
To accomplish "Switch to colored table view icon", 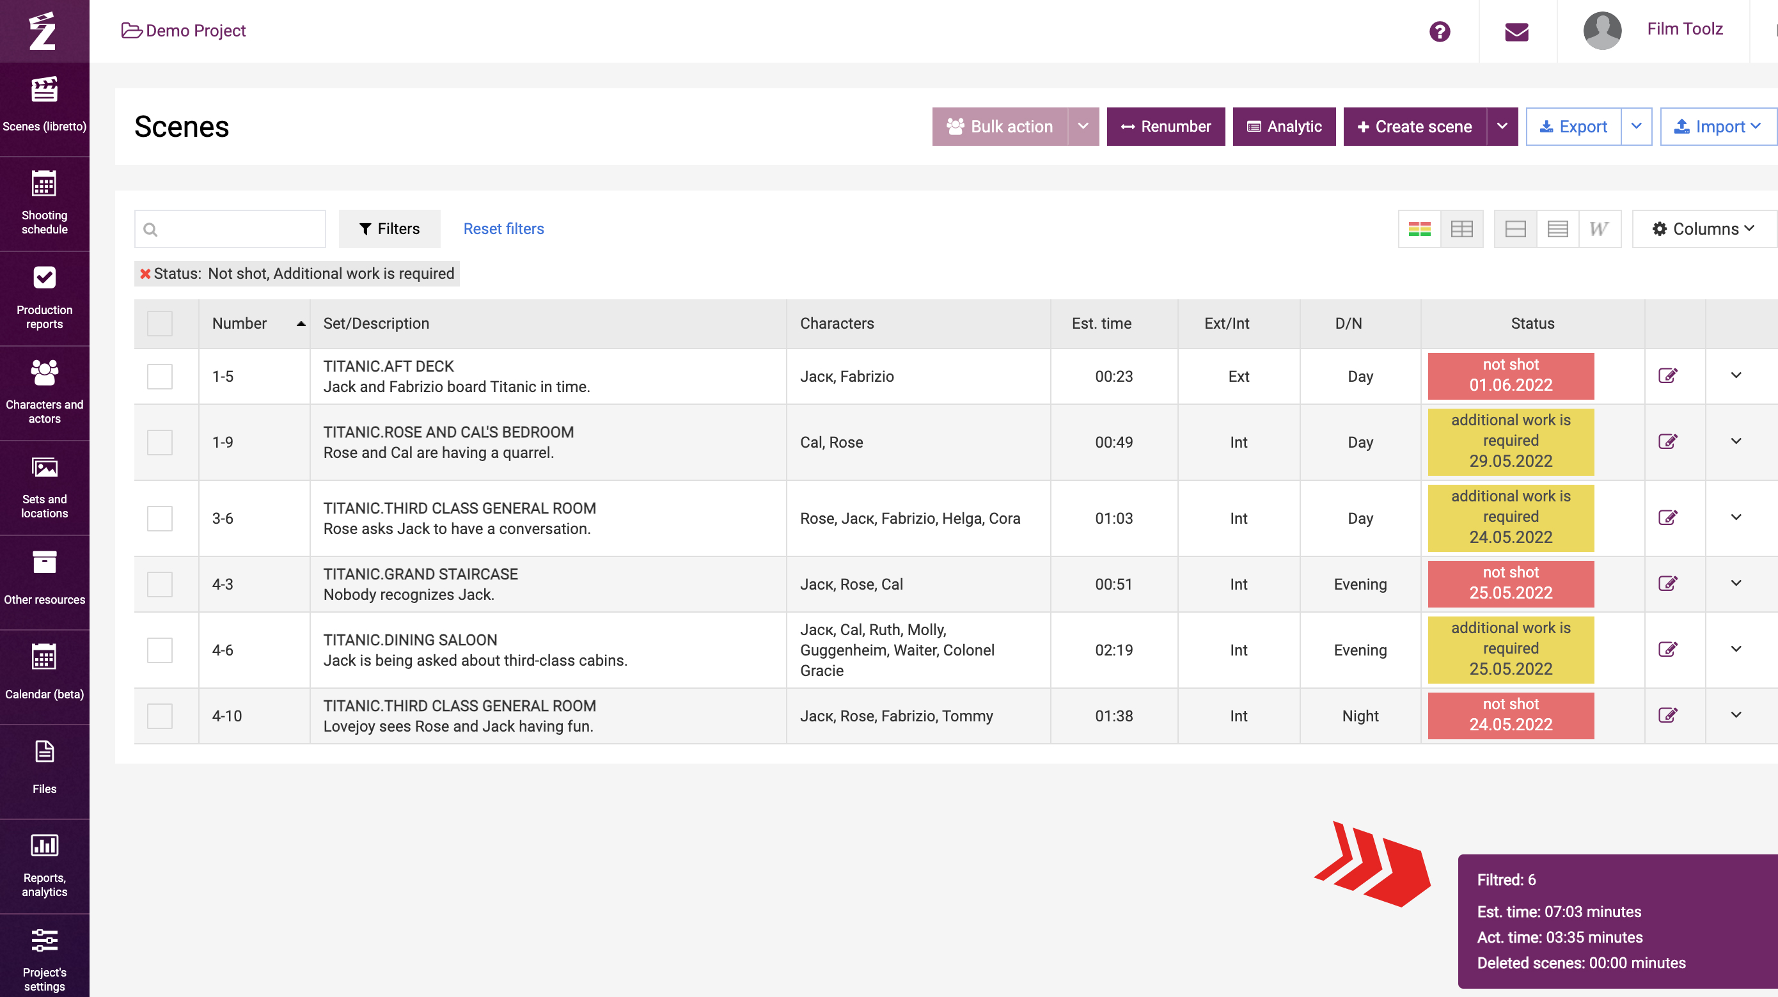I will tap(1419, 229).
